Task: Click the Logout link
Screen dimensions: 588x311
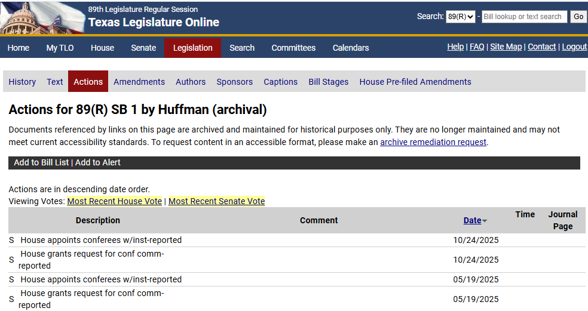Action: (x=574, y=47)
